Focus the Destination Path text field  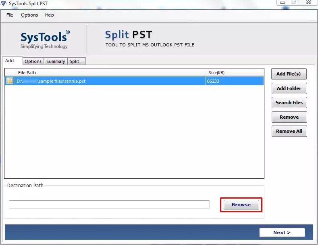tap(109, 204)
